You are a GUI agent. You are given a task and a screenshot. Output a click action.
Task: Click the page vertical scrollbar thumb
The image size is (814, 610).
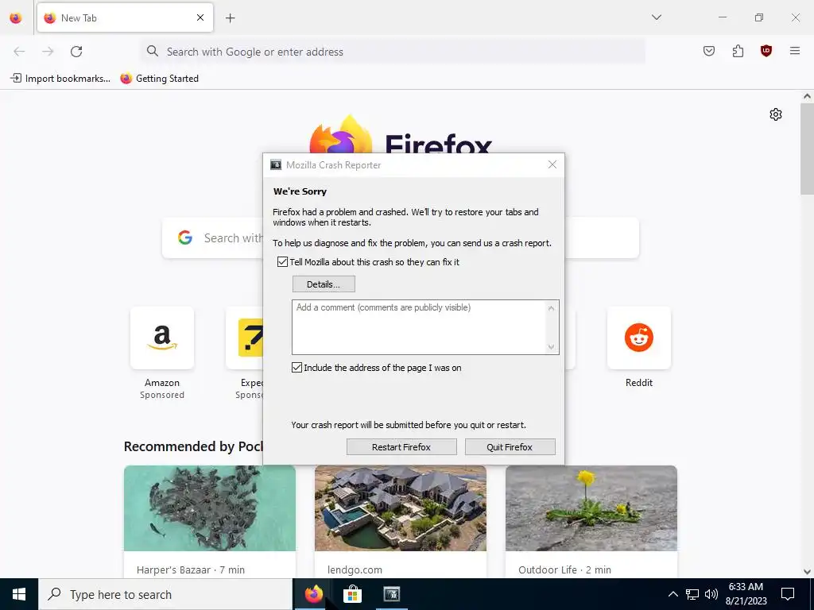pos(807,149)
